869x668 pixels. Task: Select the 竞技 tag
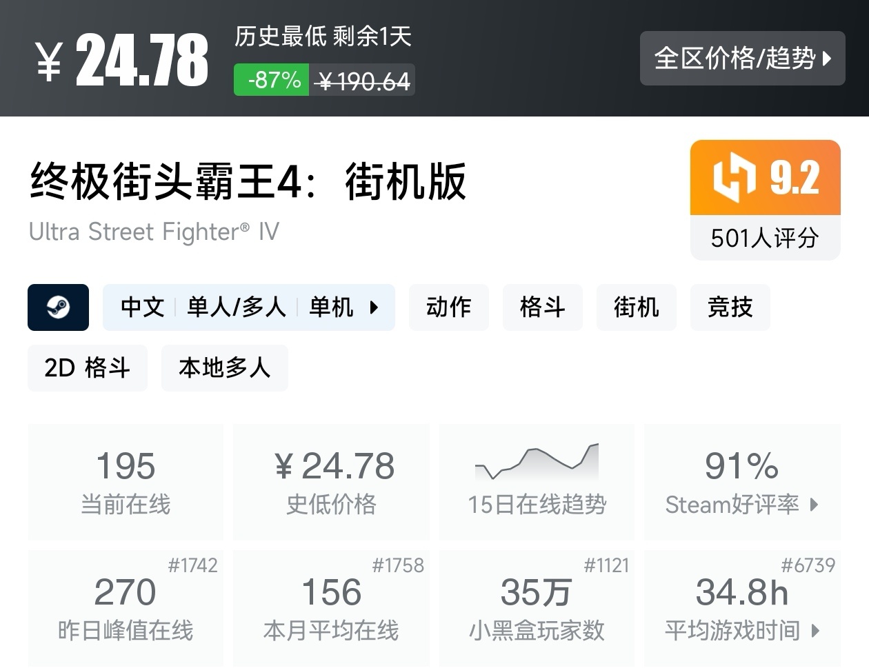tap(730, 307)
